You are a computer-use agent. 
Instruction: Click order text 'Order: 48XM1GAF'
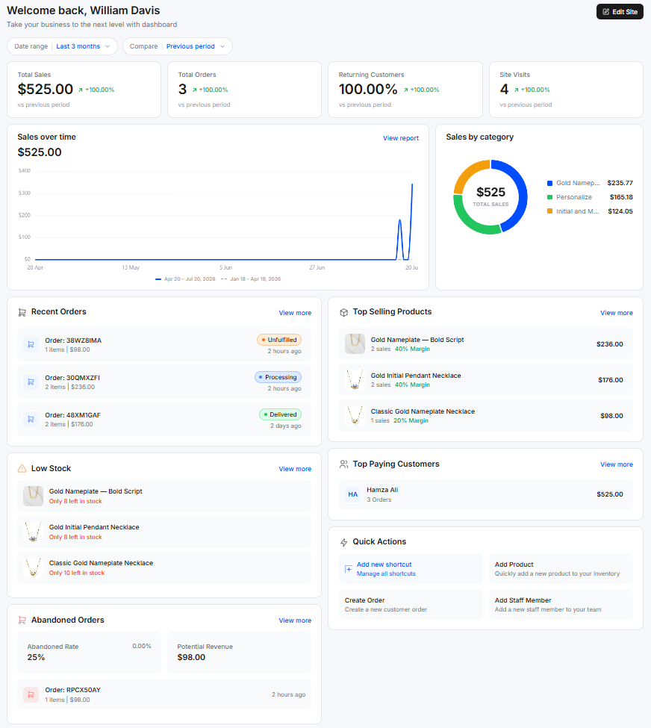(x=72, y=415)
